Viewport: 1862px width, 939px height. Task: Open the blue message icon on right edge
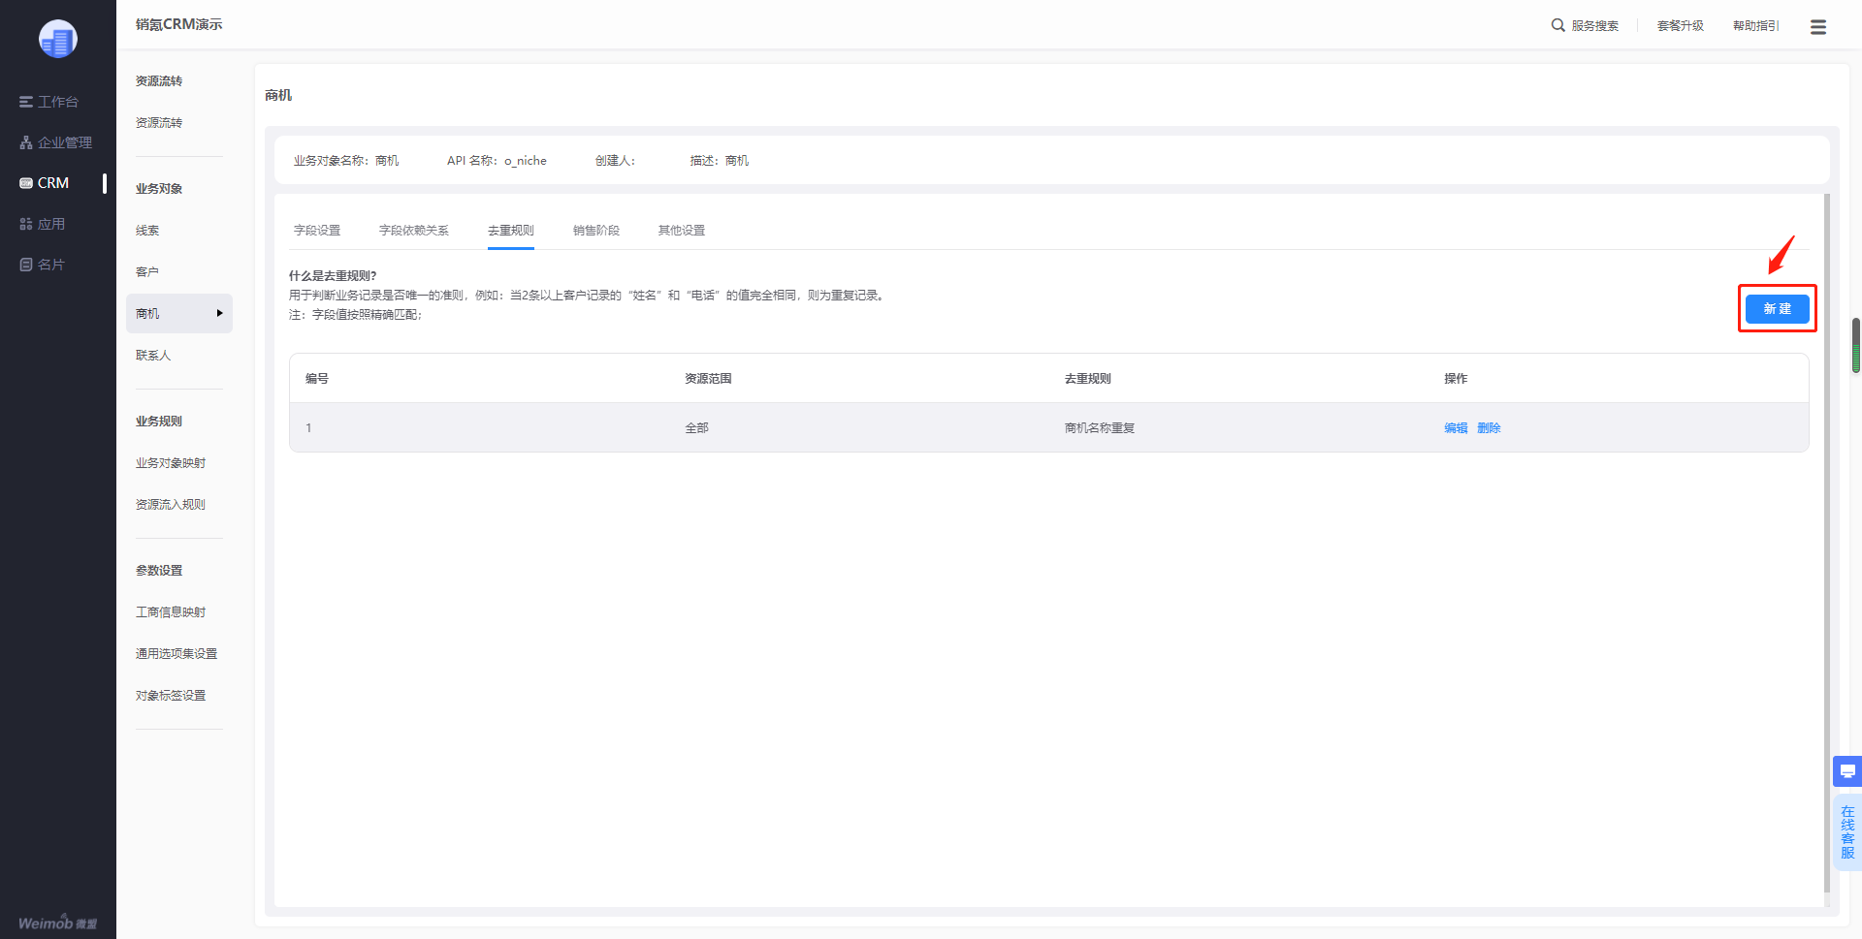coord(1847,771)
